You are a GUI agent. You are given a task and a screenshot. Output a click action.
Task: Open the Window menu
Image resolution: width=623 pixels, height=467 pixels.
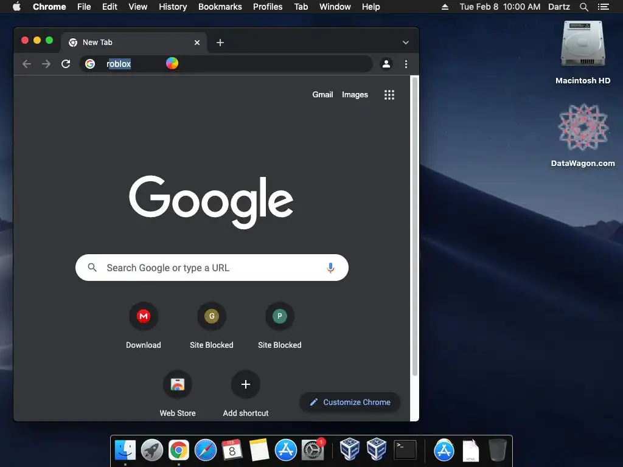pyautogui.click(x=335, y=7)
